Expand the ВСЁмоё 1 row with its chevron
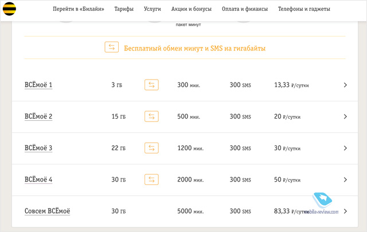This screenshot has width=367, height=232. coord(345,85)
